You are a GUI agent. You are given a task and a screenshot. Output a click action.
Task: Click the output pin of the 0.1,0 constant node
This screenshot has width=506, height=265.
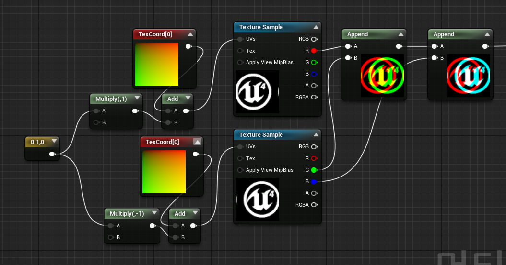52,154
